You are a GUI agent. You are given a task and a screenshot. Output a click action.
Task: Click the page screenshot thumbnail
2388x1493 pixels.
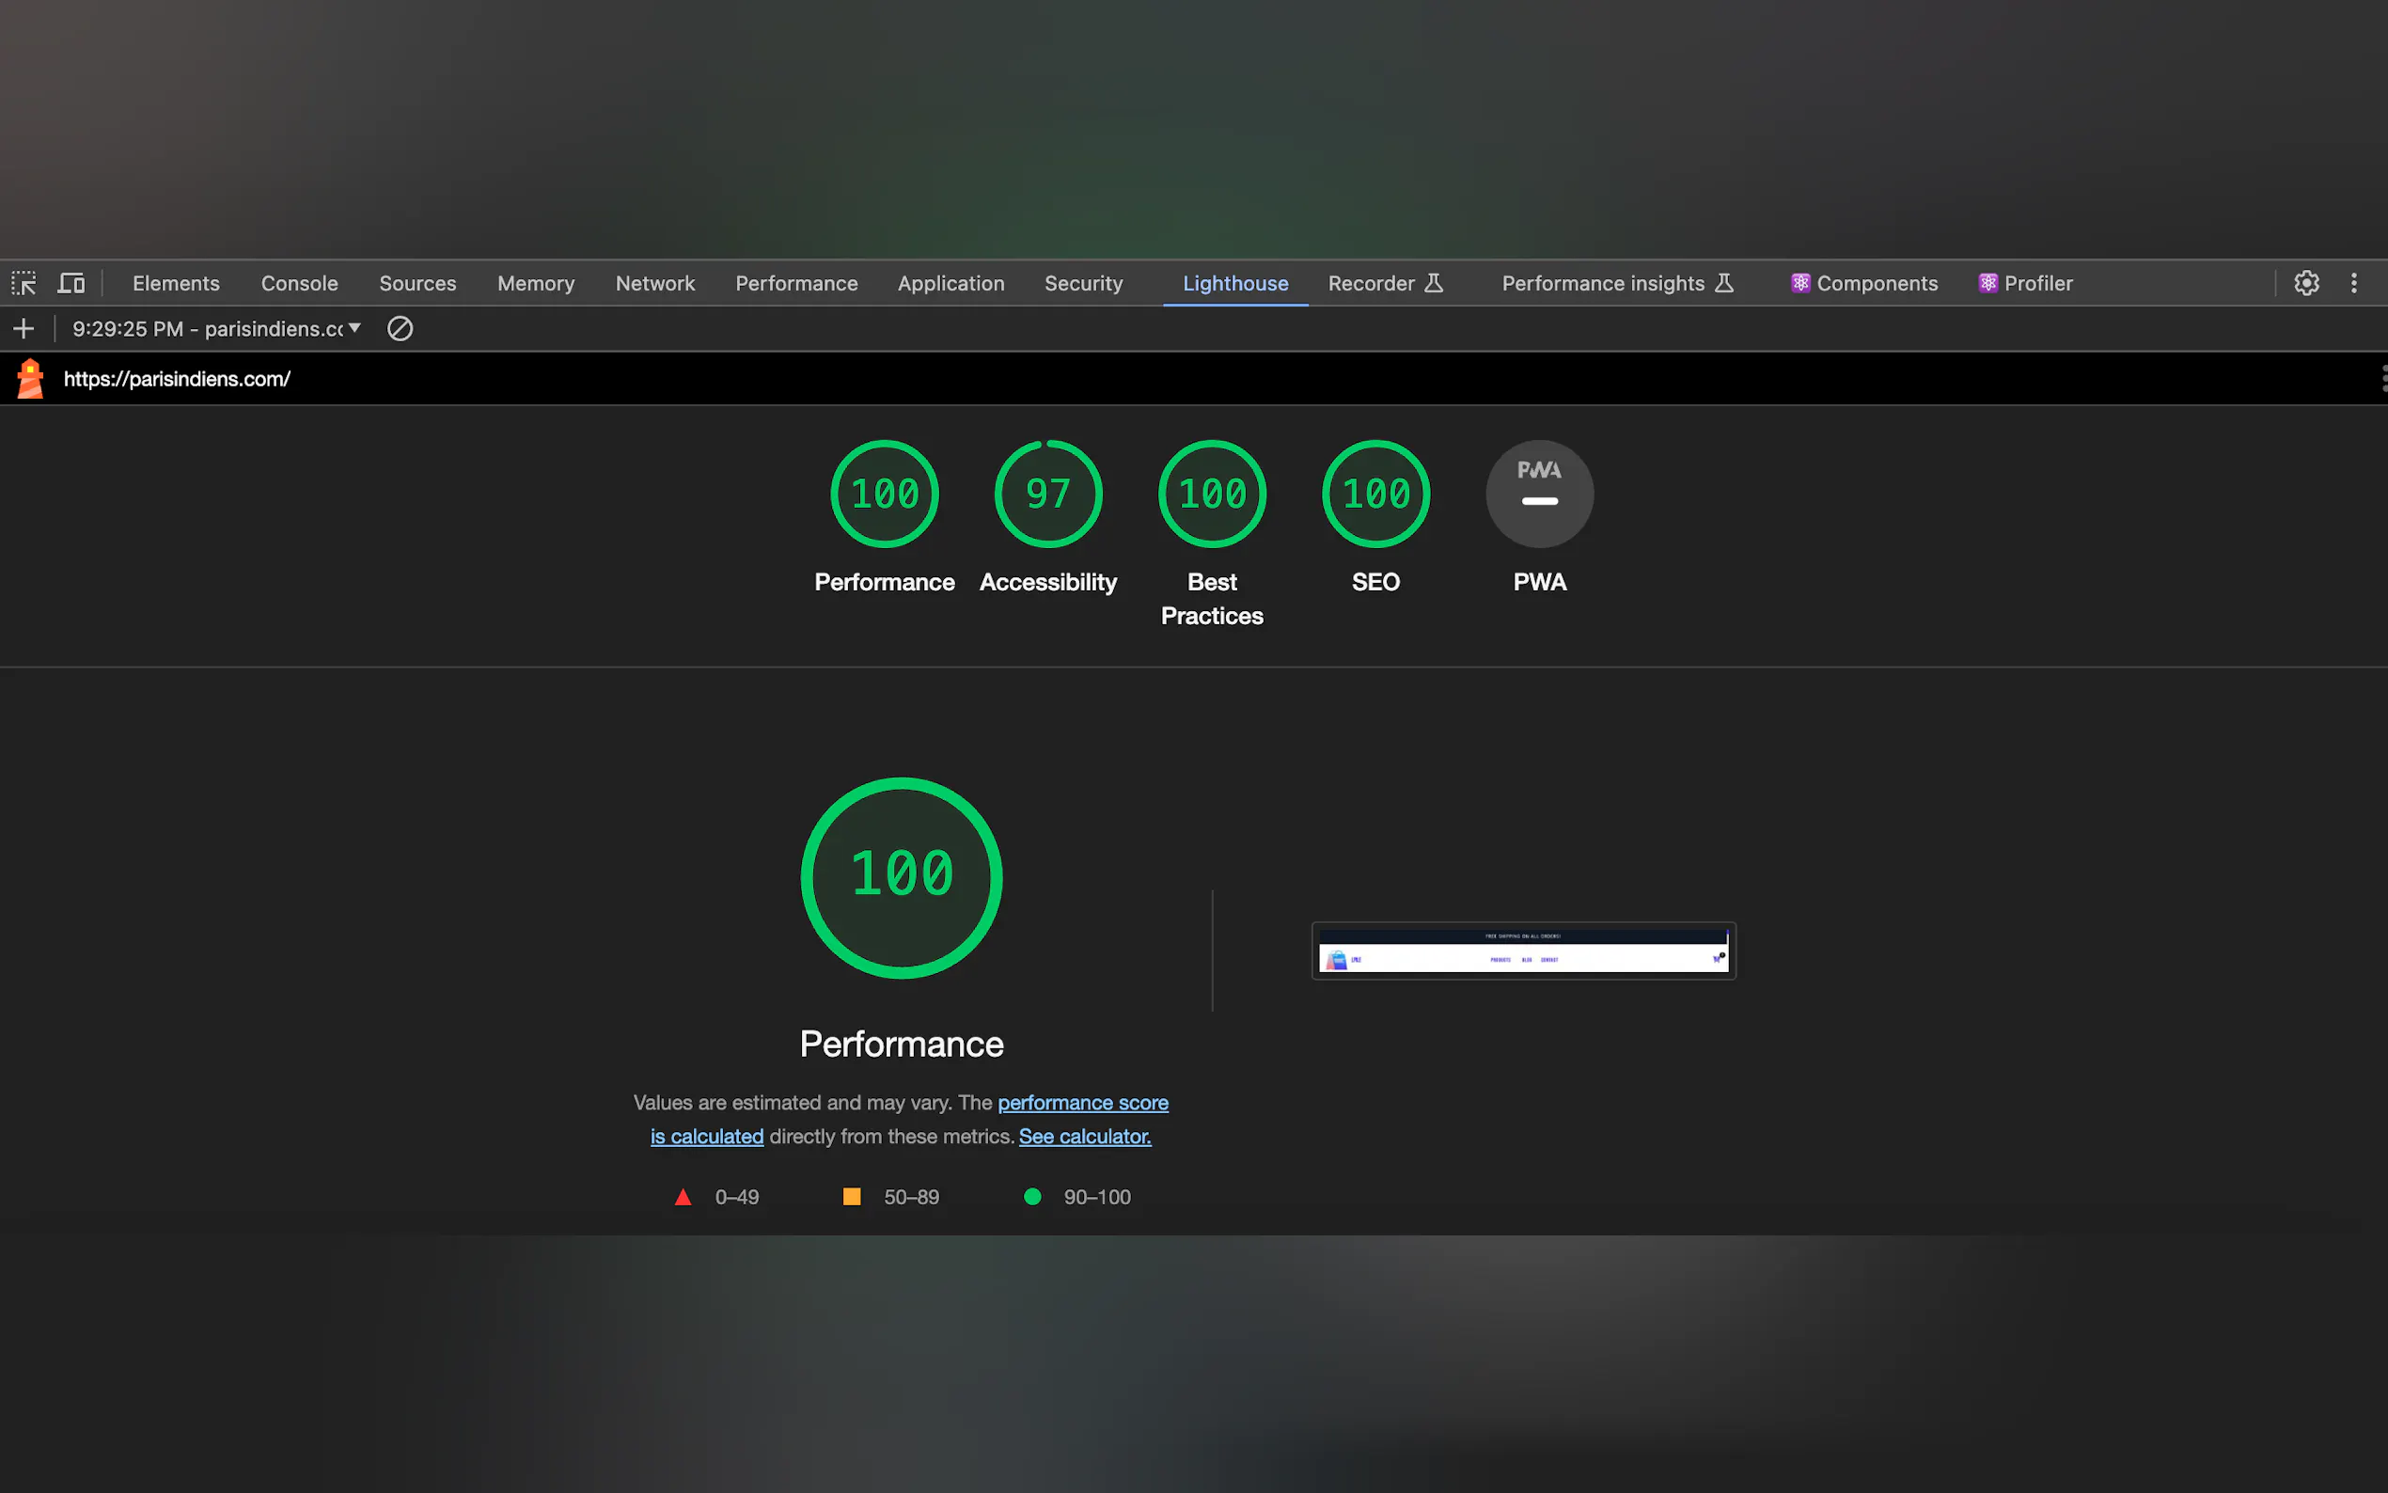tap(1523, 951)
